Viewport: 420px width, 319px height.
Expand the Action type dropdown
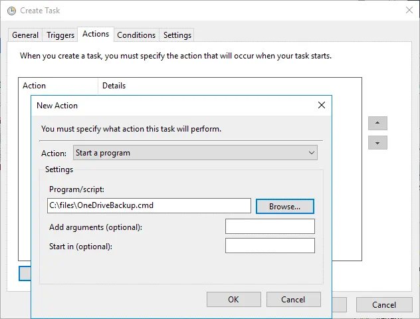pyautogui.click(x=195, y=153)
